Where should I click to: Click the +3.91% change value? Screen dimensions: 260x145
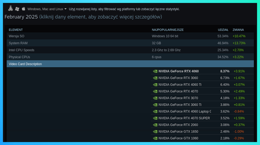click(x=239, y=71)
